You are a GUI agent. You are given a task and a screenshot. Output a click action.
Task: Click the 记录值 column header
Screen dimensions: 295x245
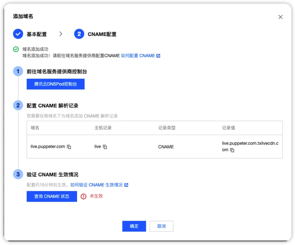point(228,128)
